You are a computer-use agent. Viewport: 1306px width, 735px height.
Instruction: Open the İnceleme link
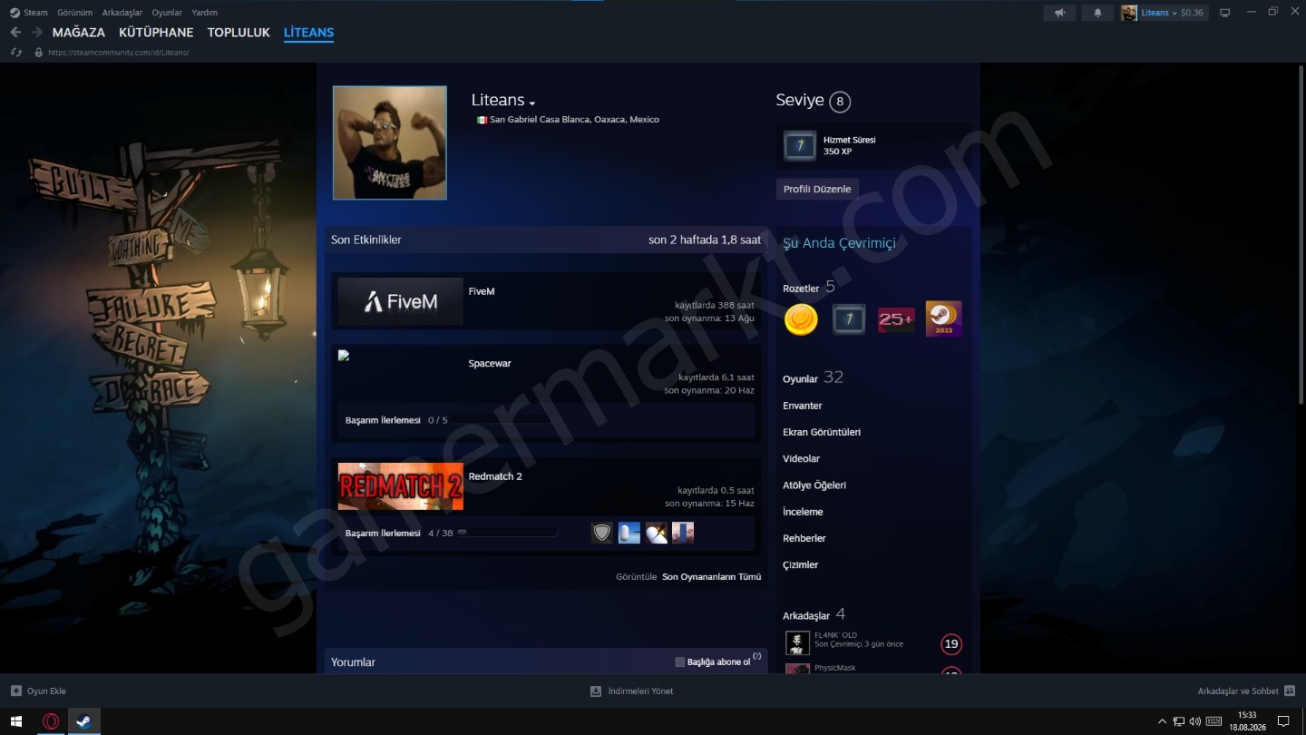tap(803, 512)
